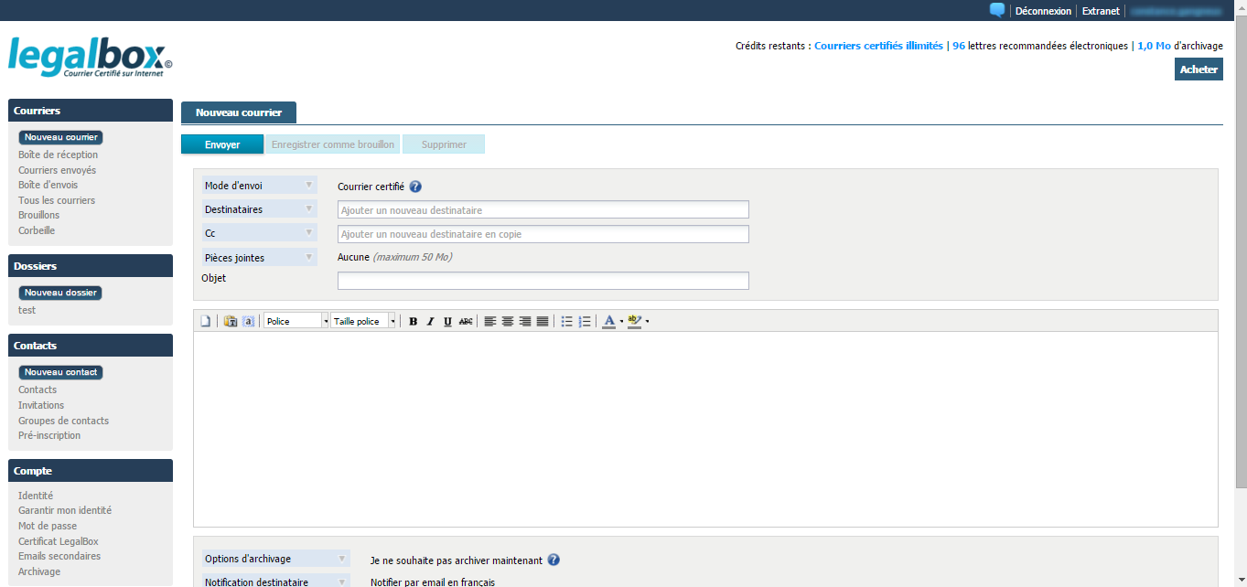Viewport: 1247px width, 587px height.
Task: Go to Brouillons in the sidebar
Action: tap(38, 215)
